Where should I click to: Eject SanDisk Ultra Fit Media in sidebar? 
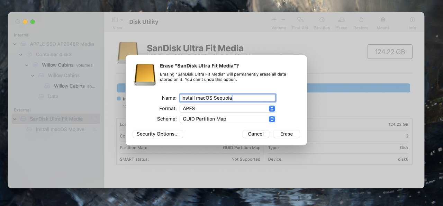click(x=94, y=119)
